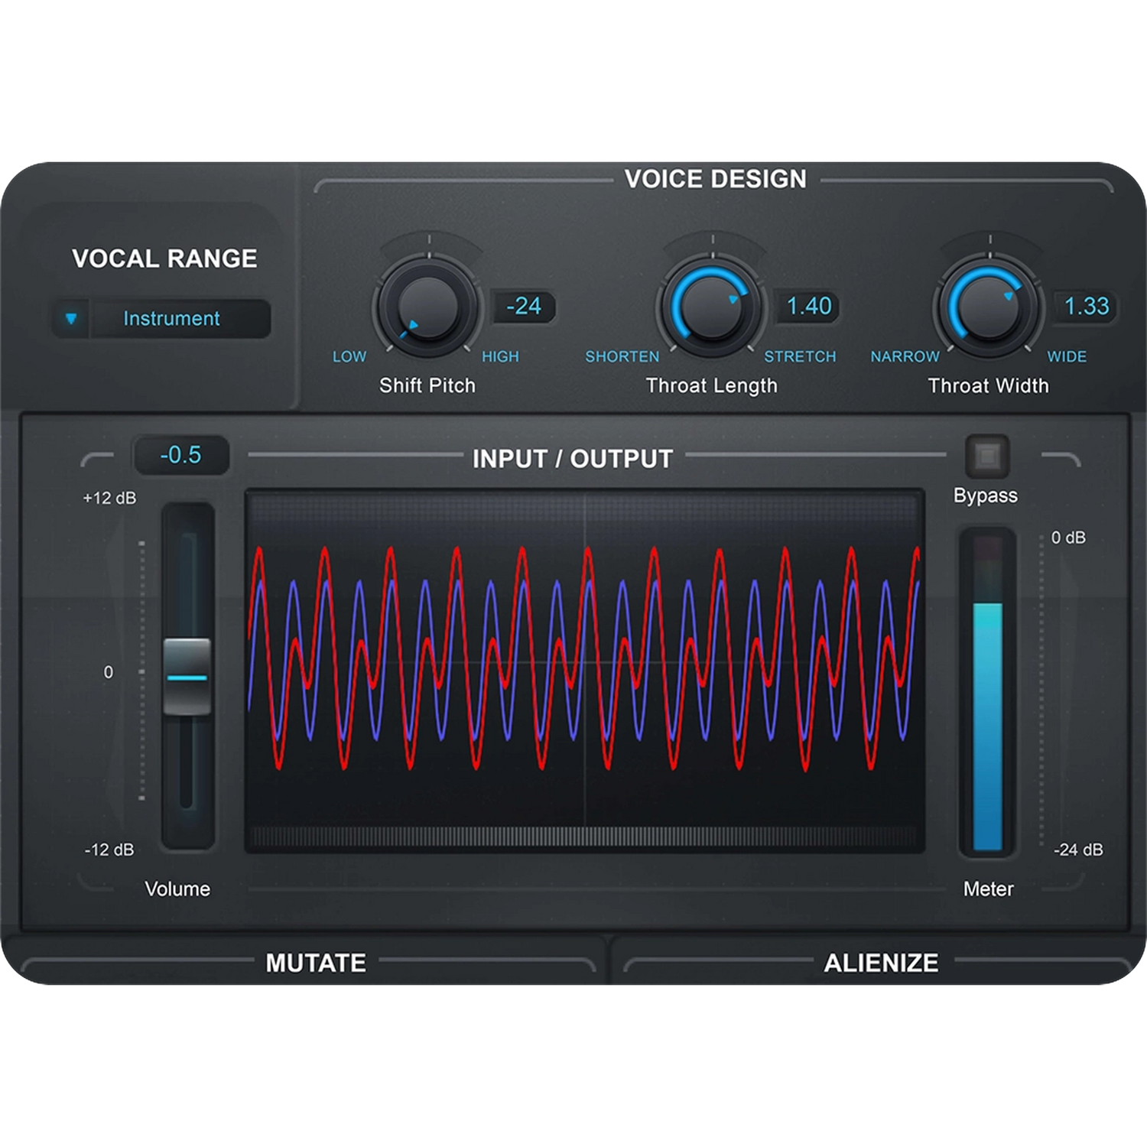Click the NARROW label by Throat Width

pos(905,356)
